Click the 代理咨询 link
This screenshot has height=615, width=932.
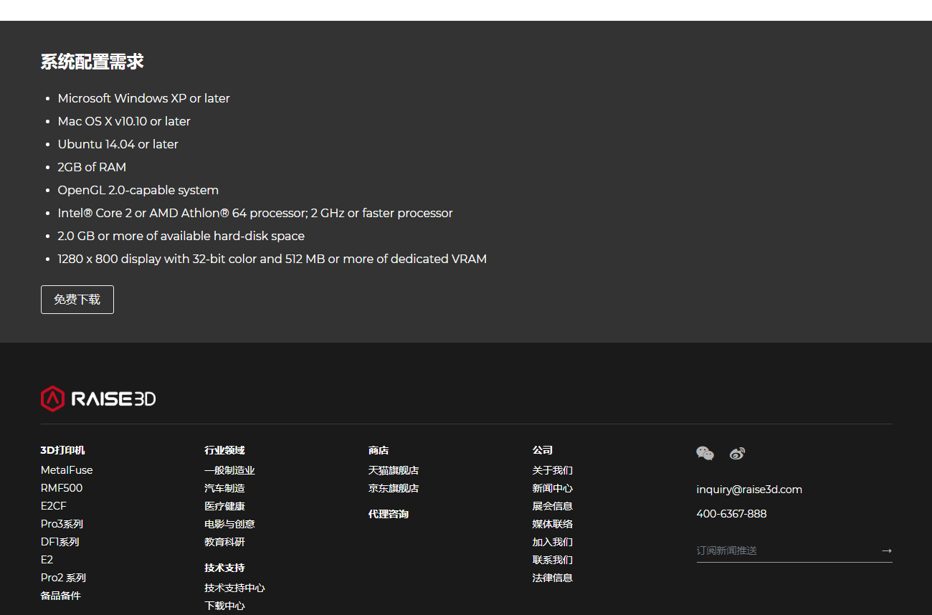click(x=389, y=514)
